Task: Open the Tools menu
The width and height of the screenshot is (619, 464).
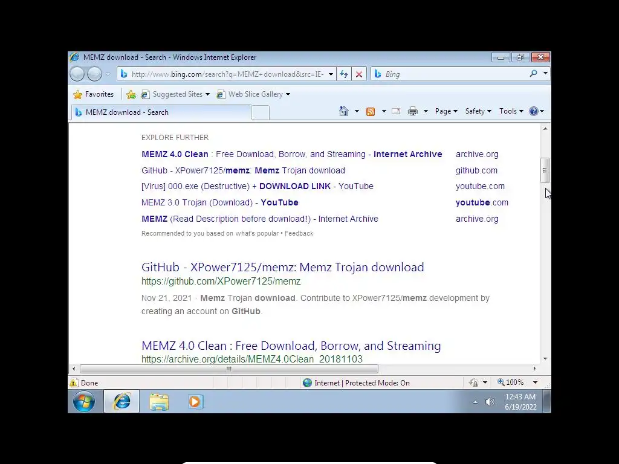Action: (511, 111)
